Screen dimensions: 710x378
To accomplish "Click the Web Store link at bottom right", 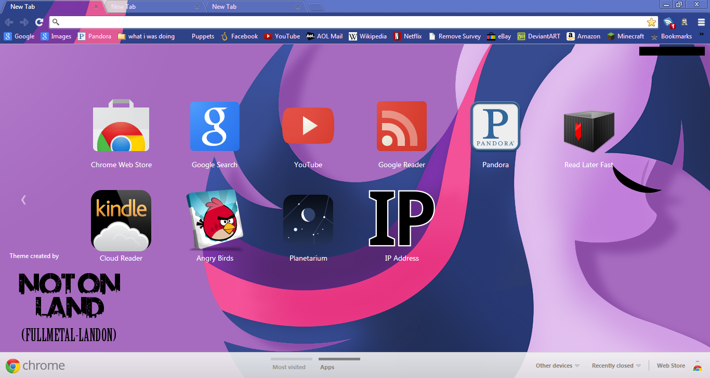I will click(x=670, y=366).
